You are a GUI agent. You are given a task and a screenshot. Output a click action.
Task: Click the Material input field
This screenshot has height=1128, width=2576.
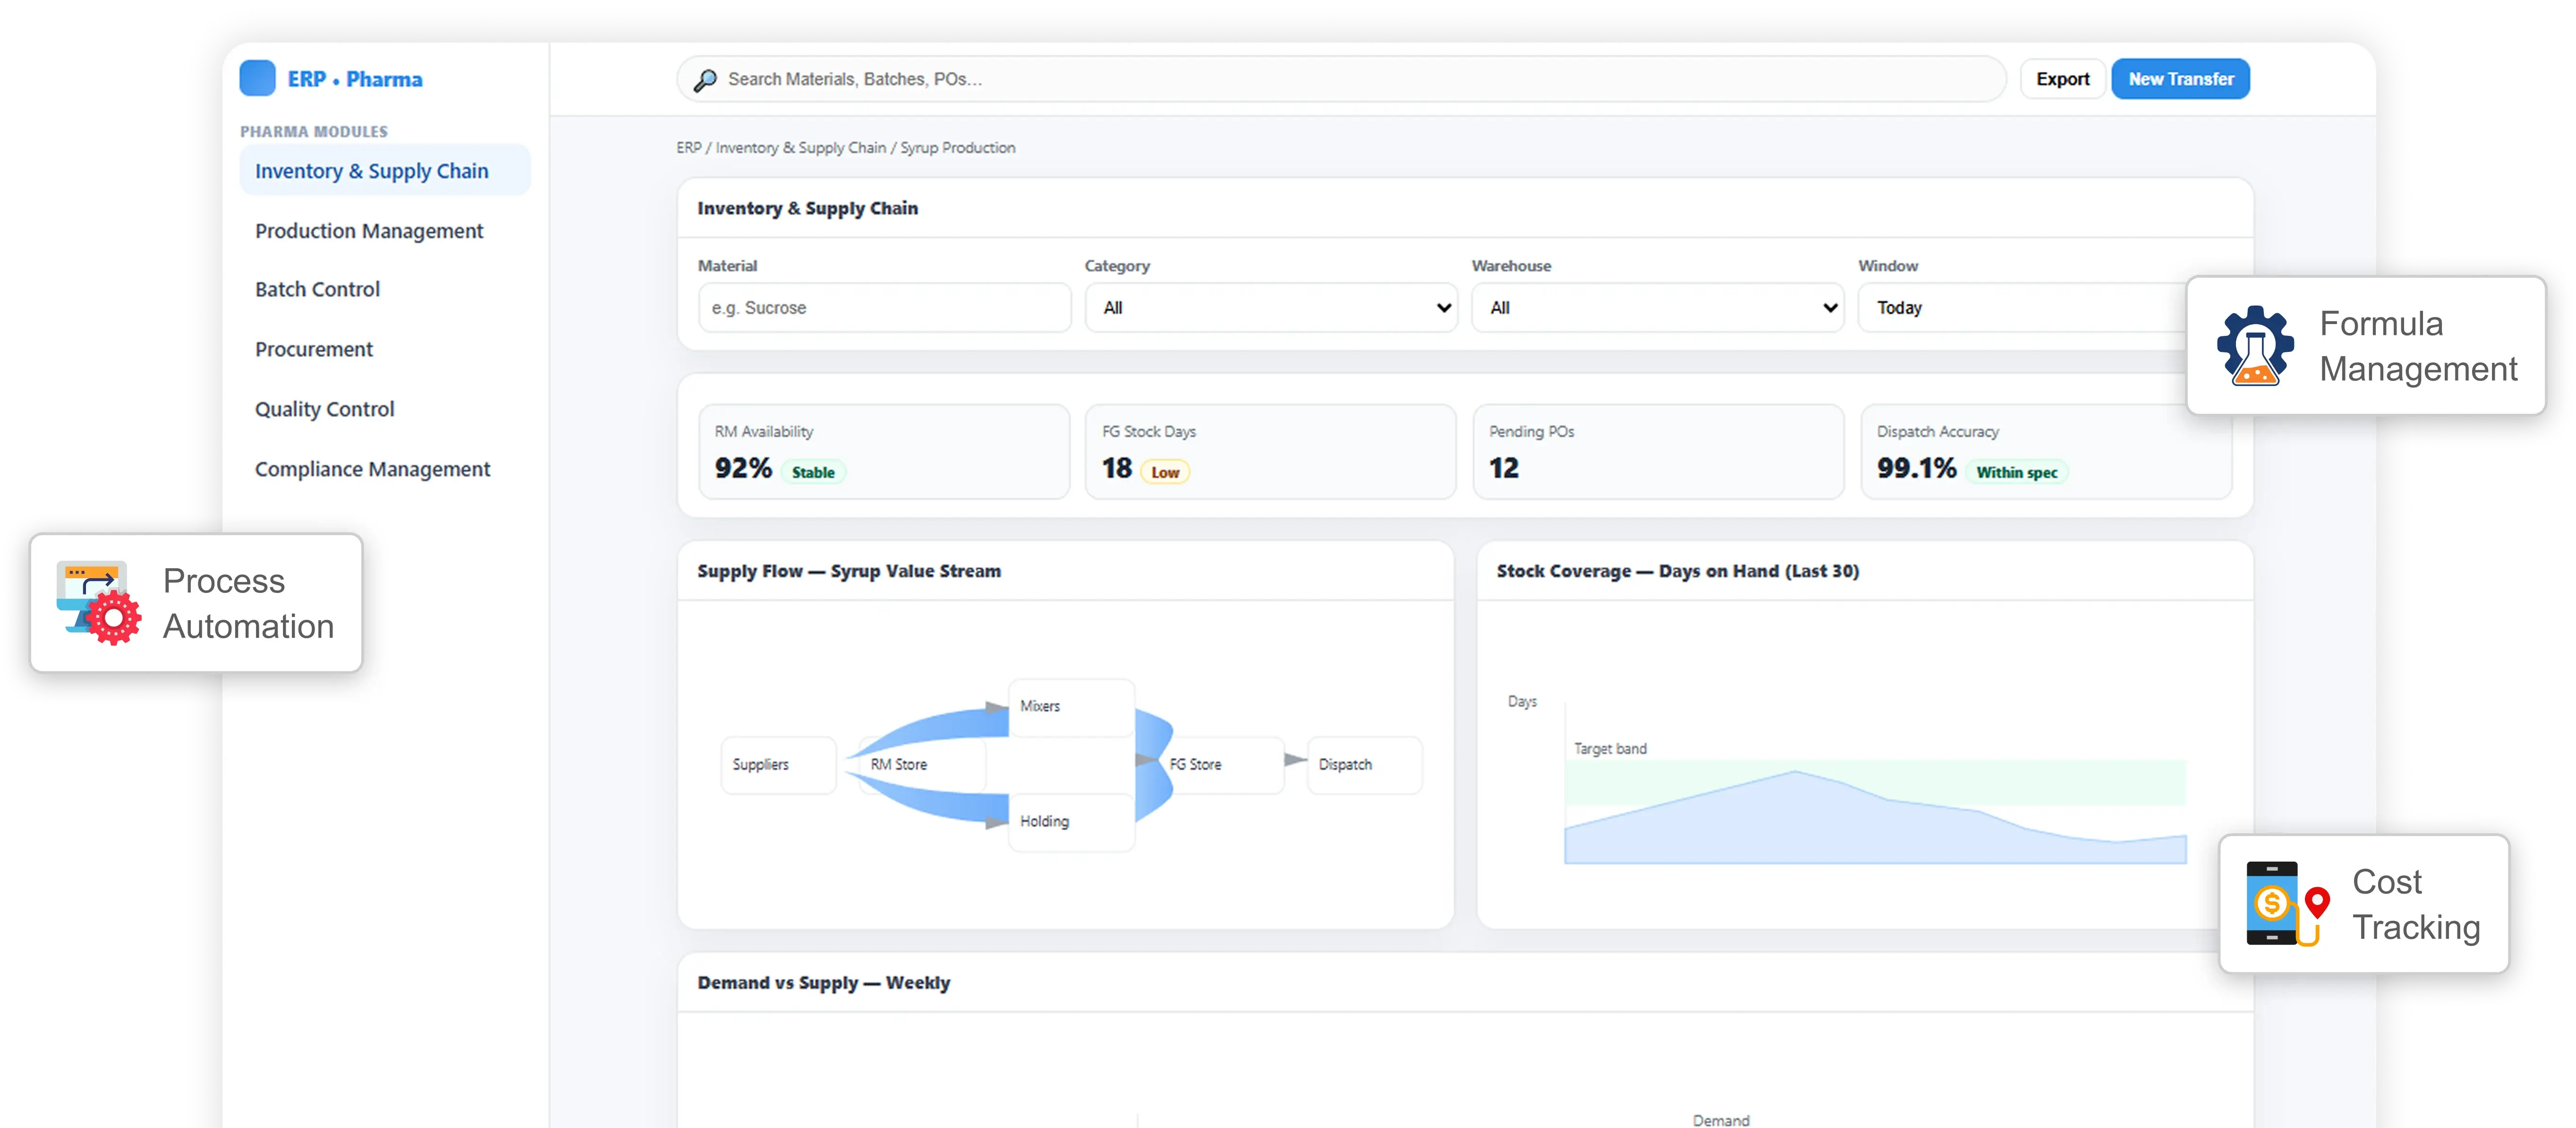(x=884, y=308)
